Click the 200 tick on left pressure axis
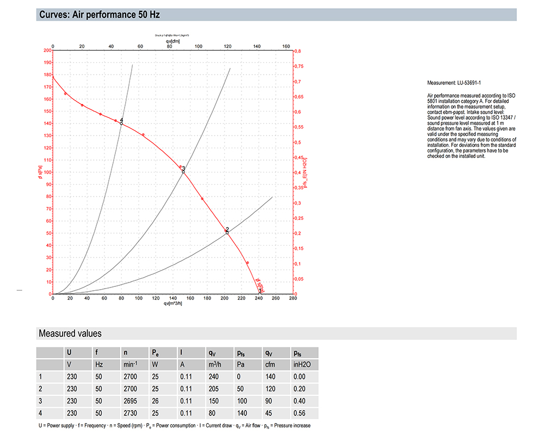The height and width of the screenshot is (441, 544). pyautogui.click(x=47, y=51)
